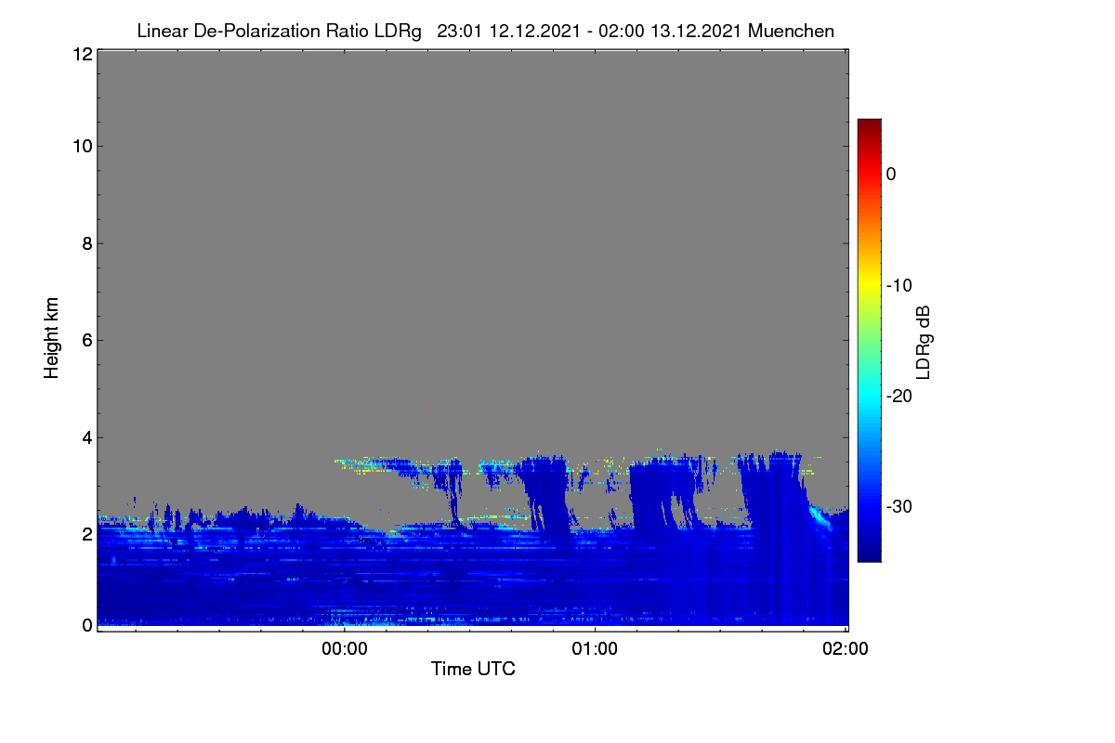This screenshot has width=1115, height=743.
Task: Click the 'Muenchen' location label in the title
Action: click(x=791, y=32)
